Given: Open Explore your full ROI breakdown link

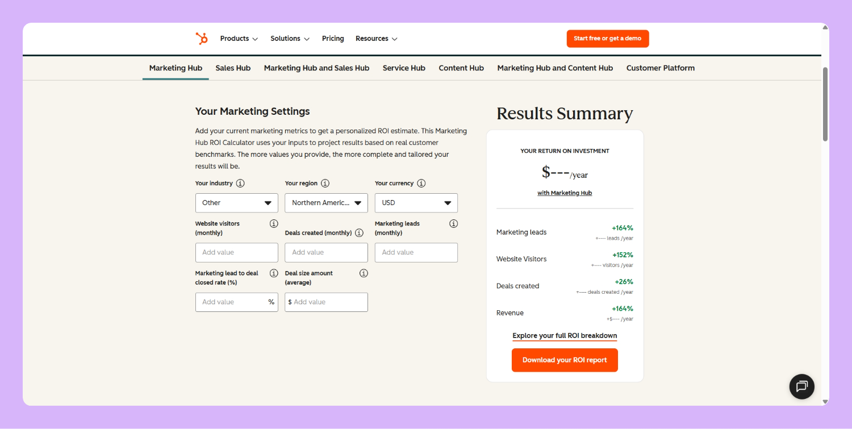Looking at the screenshot, I should pos(565,336).
